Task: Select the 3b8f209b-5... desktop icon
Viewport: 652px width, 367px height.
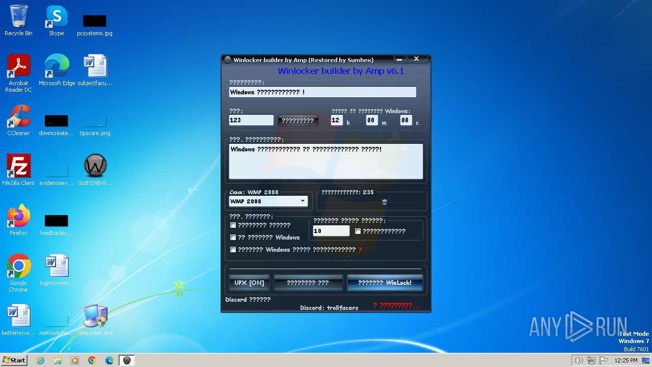Action: point(95,170)
